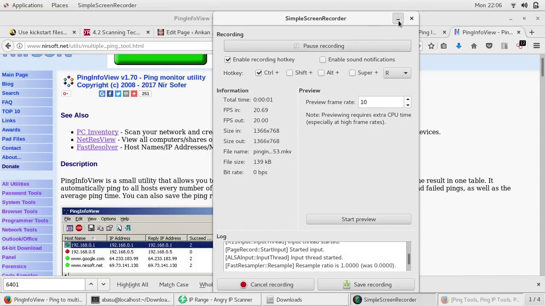Toggle Alt hotkey modifier checkbox

[x=321, y=73]
